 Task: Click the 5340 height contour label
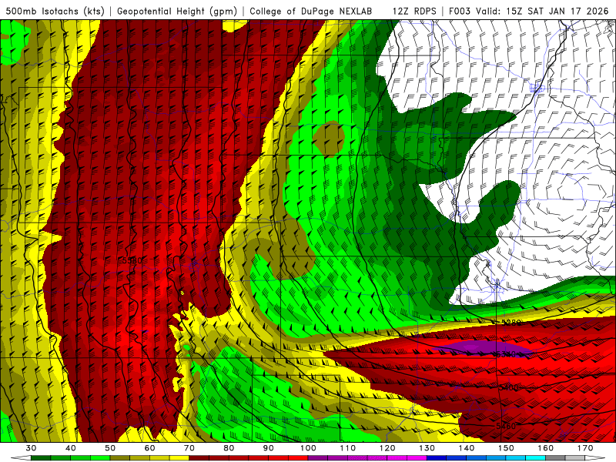click(x=504, y=354)
